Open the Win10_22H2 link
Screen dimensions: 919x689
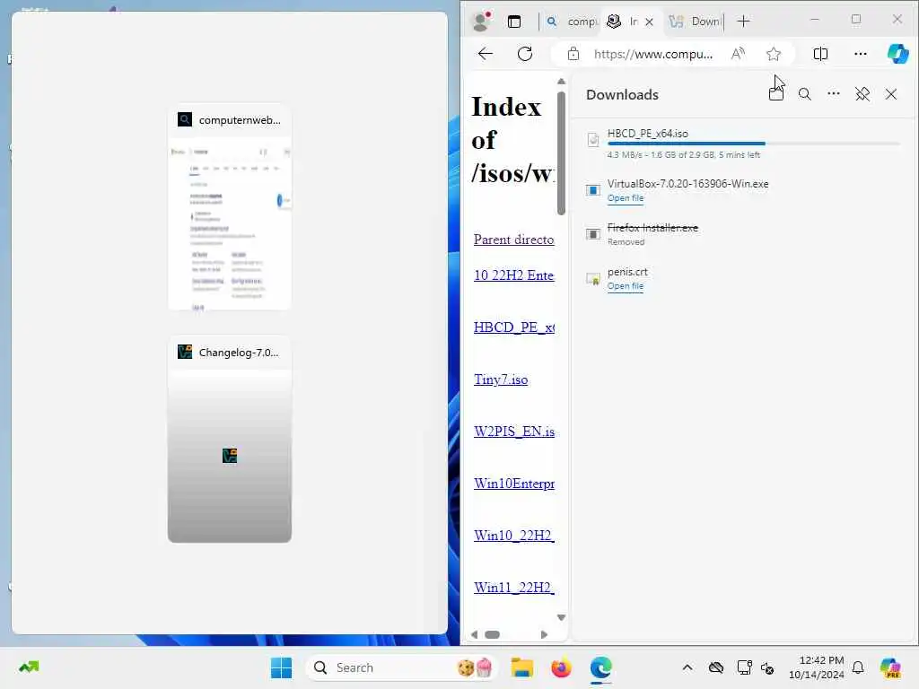[513, 536]
